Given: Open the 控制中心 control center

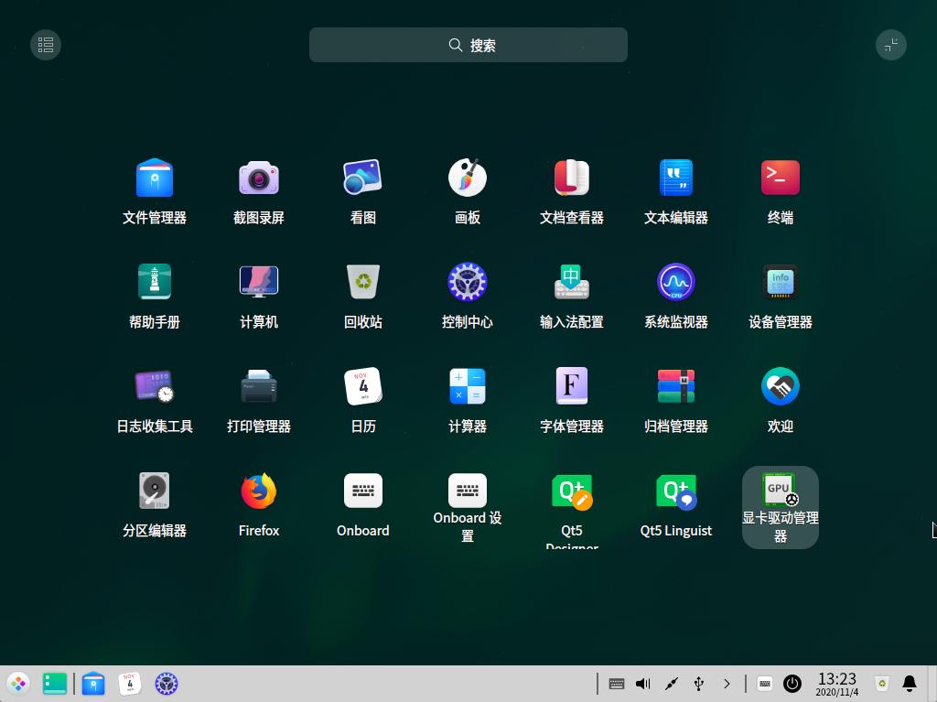Looking at the screenshot, I should [468, 283].
